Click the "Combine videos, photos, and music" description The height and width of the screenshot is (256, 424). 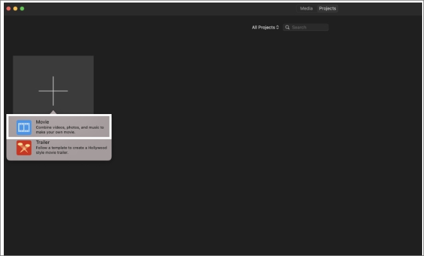click(70, 130)
